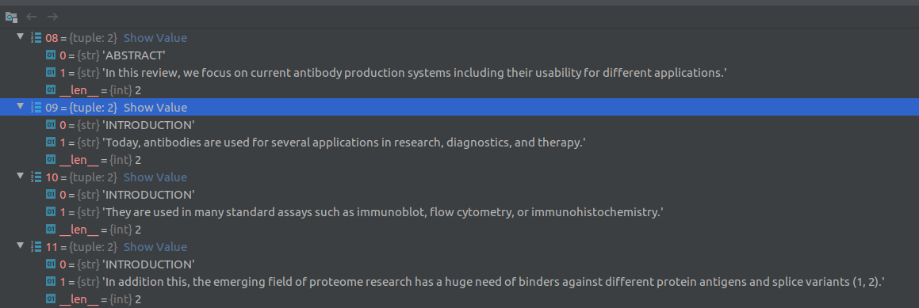Image resolution: width=919 pixels, height=308 pixels.
Task: Collapse tuple item 11
Action: point(21,246)
